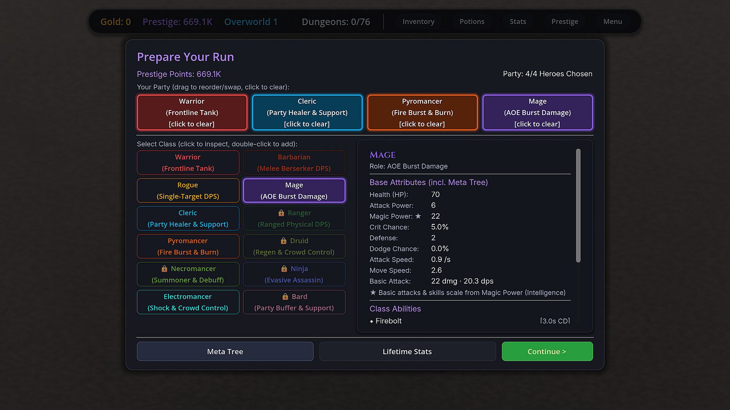Inspect the Cleric class card

(x=188, y=218)
